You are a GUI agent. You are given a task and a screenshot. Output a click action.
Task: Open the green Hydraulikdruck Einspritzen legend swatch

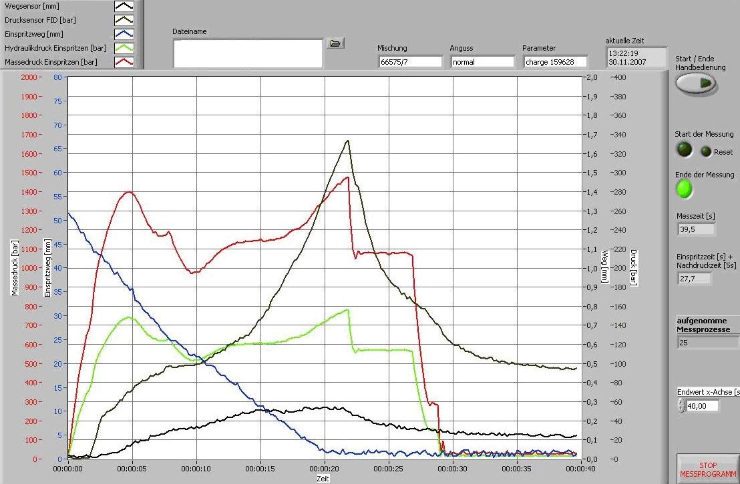(x=124, y=48)
